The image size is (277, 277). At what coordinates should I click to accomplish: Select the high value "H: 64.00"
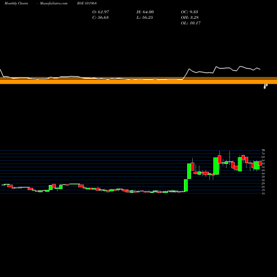(x=145, y=12)
